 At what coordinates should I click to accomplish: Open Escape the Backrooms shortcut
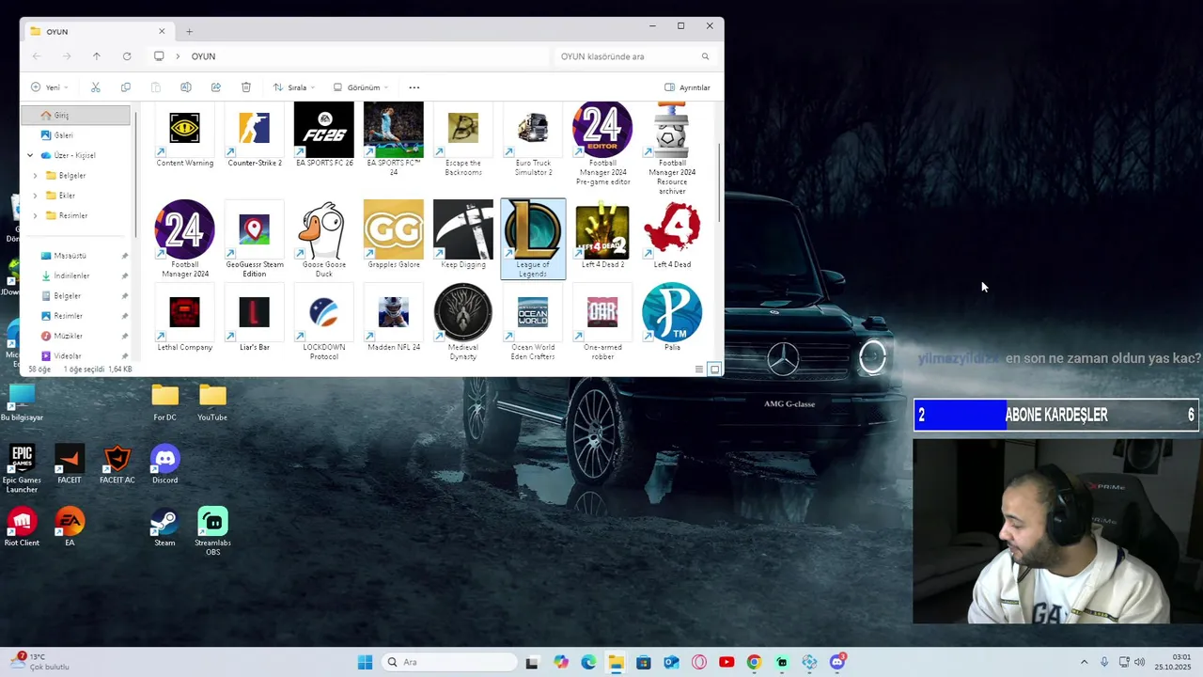click(462, 139)
